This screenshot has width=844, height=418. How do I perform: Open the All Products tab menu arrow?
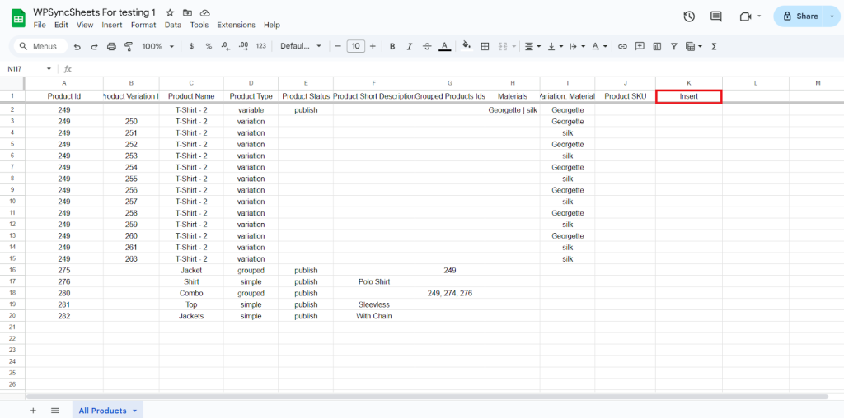click(134, 411)
